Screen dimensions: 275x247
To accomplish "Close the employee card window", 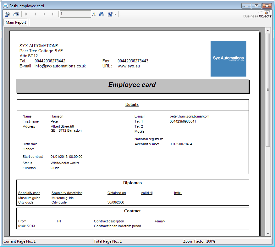I will pos(267,6).
